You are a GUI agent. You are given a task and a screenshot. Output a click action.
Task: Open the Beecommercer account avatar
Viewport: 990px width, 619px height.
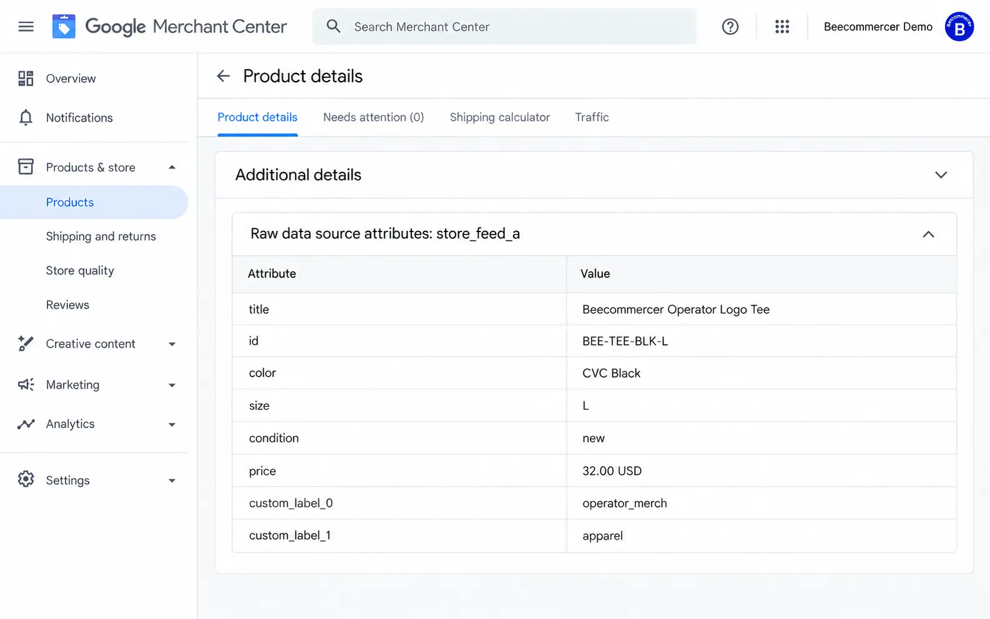(x=959, y=27)
